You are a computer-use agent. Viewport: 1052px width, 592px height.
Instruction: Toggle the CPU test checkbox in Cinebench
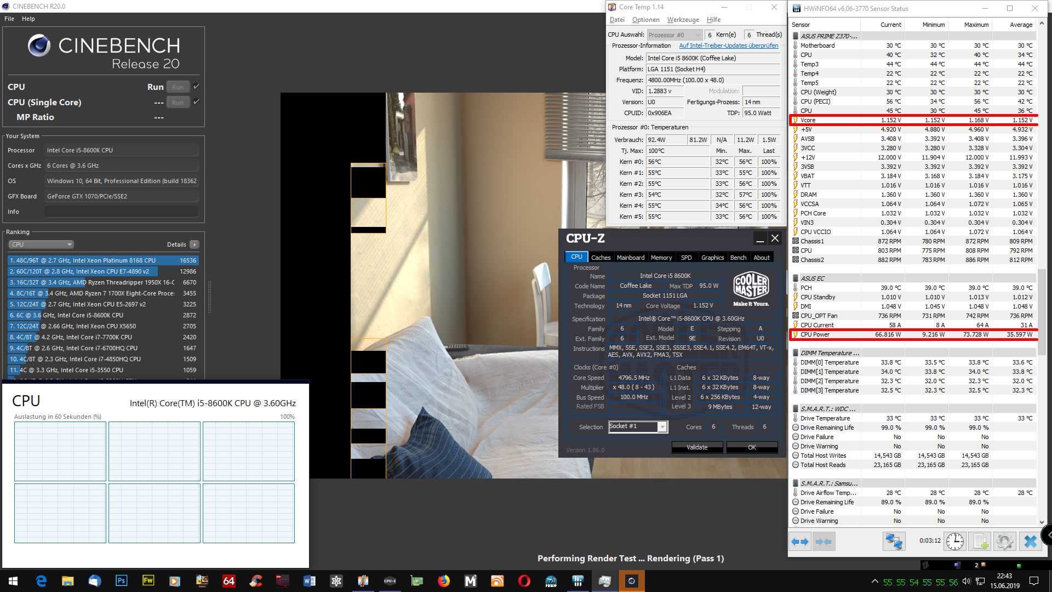197,87
